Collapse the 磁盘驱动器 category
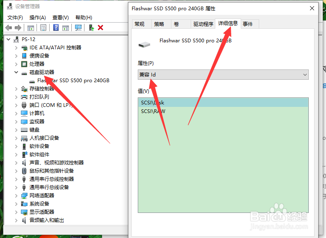The width and height of the screenshot is (326, 238). 16,72
